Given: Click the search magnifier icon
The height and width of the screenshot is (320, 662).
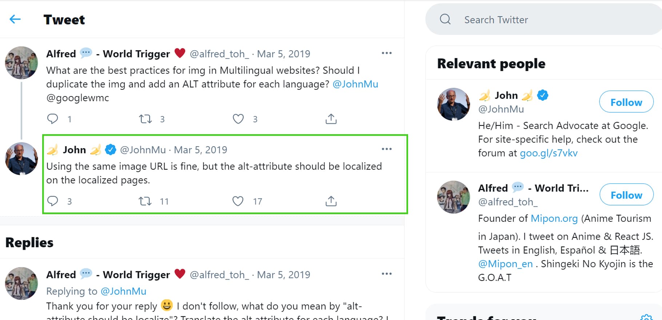Looking at the screenshot, I should click(x=445, y=19).
